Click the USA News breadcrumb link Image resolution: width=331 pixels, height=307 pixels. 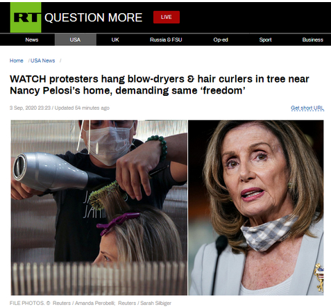(42, 60)
